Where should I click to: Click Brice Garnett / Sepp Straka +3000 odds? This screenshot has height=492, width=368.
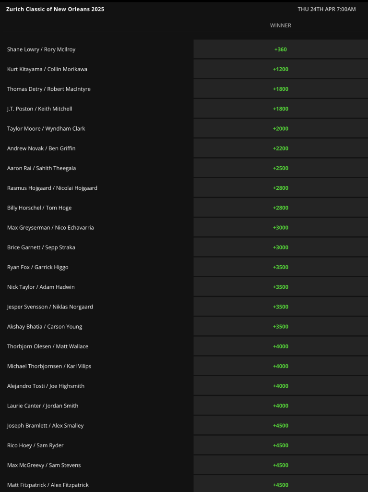pos(281,247)
